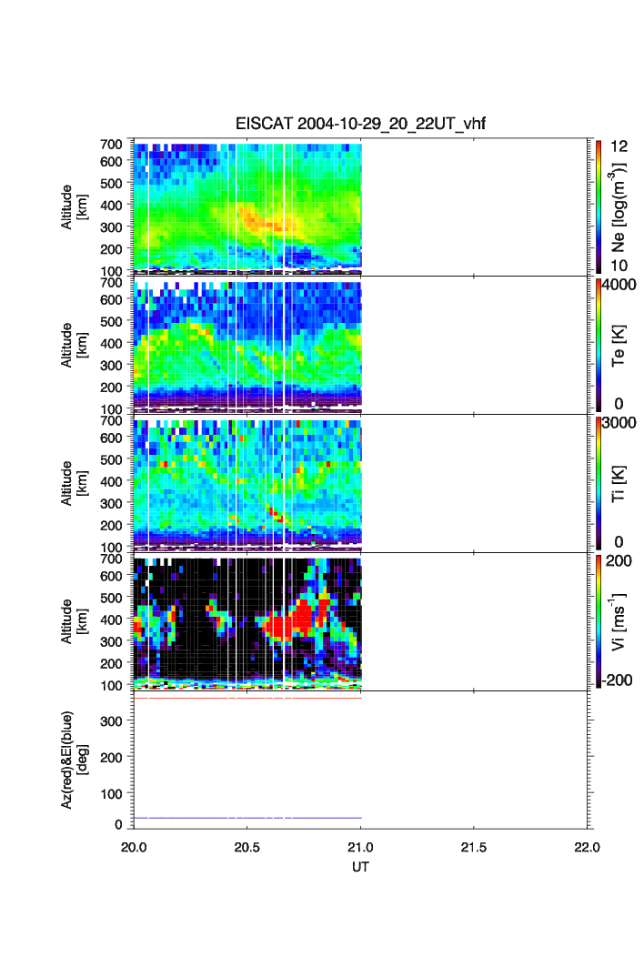Click the 20.0 tick on UT axis
Screen dimensions: 644x967
pos(134,847)
